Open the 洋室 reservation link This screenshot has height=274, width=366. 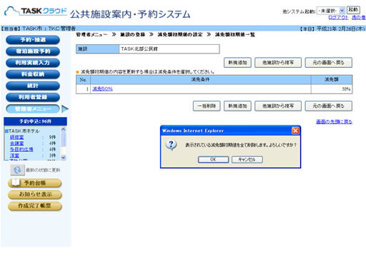[14, 156]
